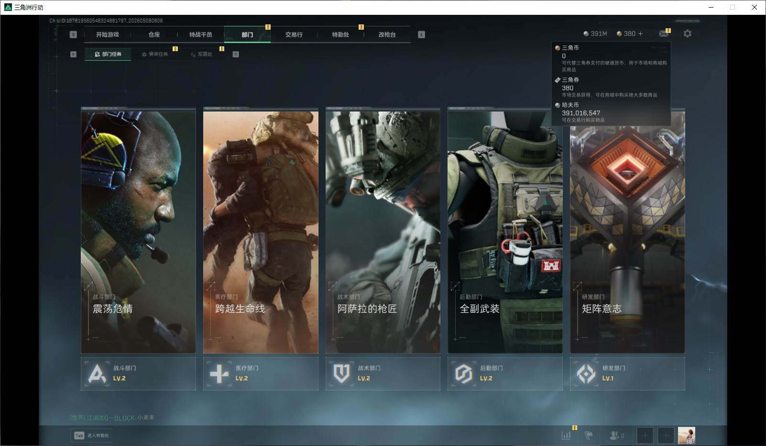Screen dimensions: 766x446
Task: Click the 三角券 ticket icon in tooltip
Action: 558,80
